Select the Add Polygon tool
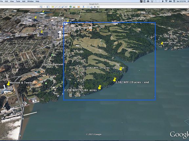Viewport: 189px width, 141px height. point(56,7)
